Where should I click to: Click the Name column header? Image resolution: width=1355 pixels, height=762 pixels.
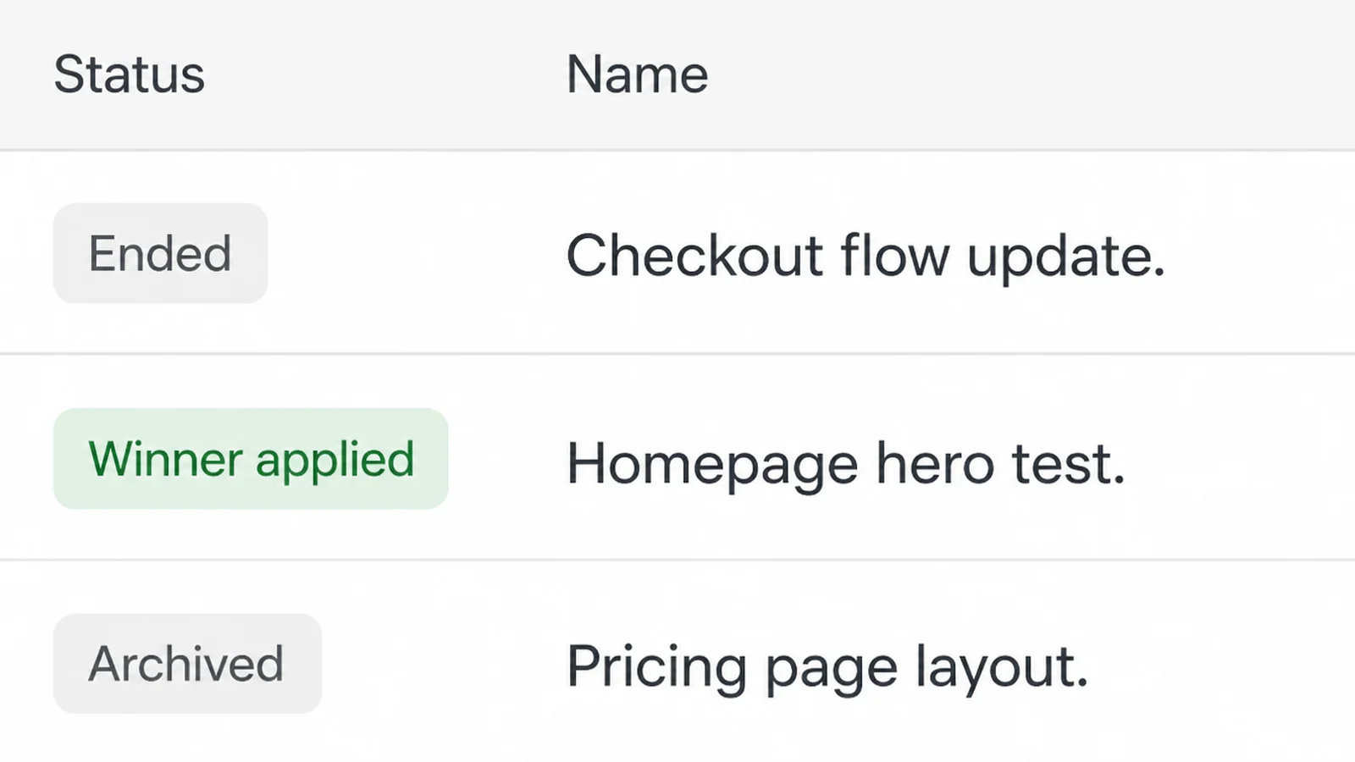point(637,75)
